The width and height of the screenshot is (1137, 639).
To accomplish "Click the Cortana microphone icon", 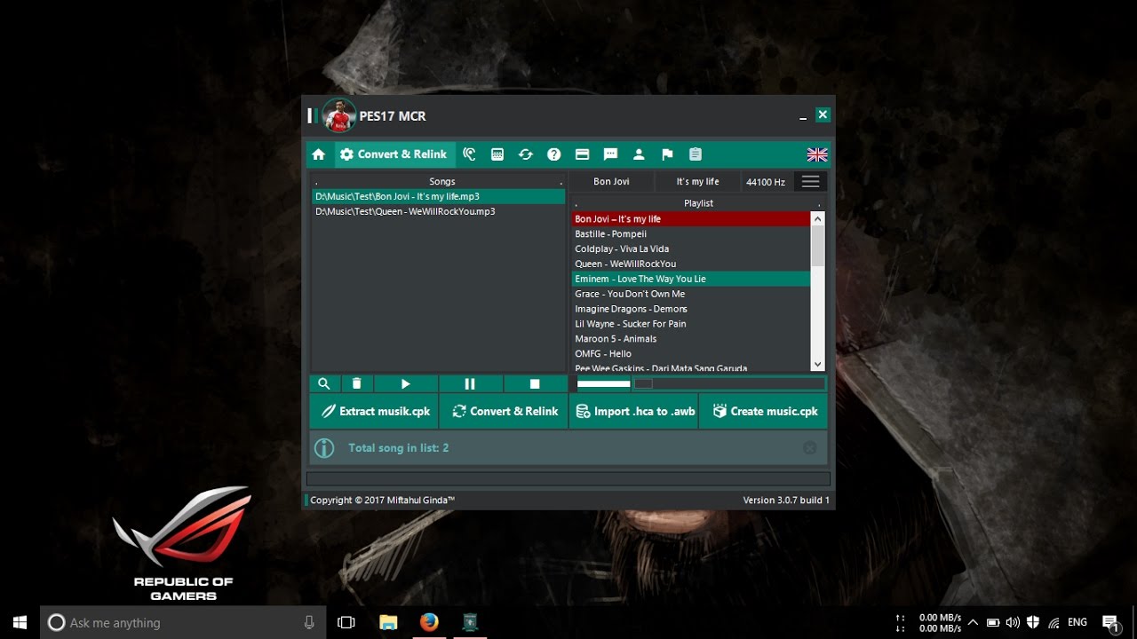I will [309, 622].
